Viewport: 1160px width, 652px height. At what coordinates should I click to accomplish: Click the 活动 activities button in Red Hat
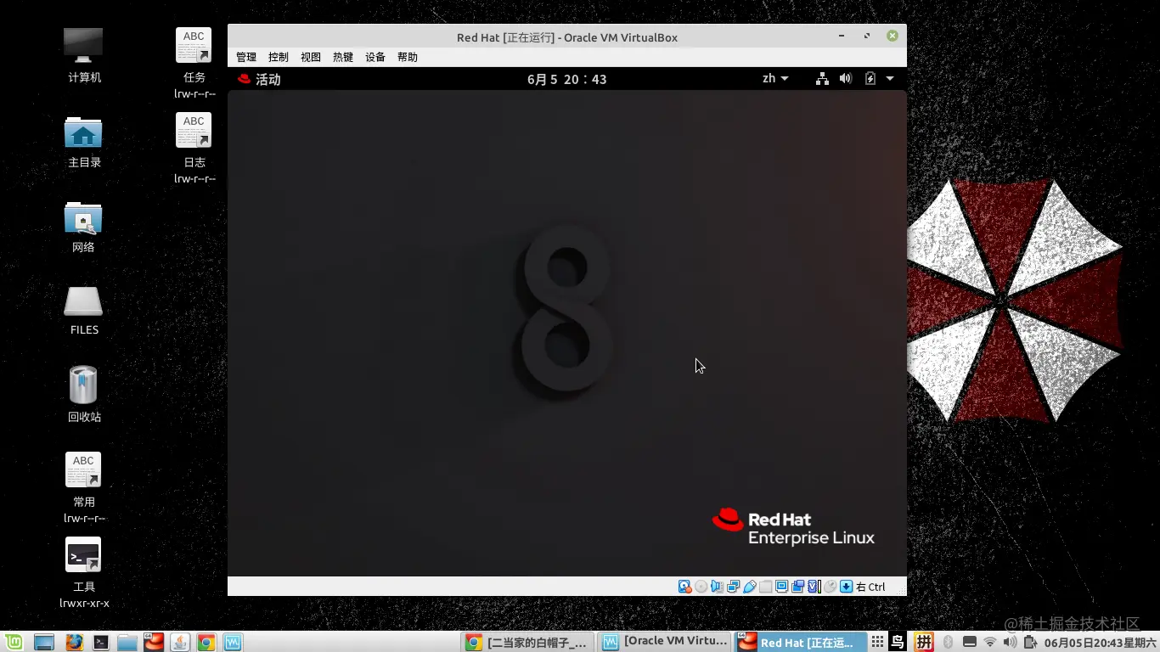(259, 79)
